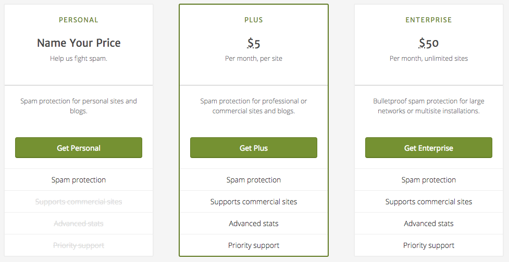Click 'Help us fight spam' tagline
This screenshot has height=262, width=509.
coord(79,59)
